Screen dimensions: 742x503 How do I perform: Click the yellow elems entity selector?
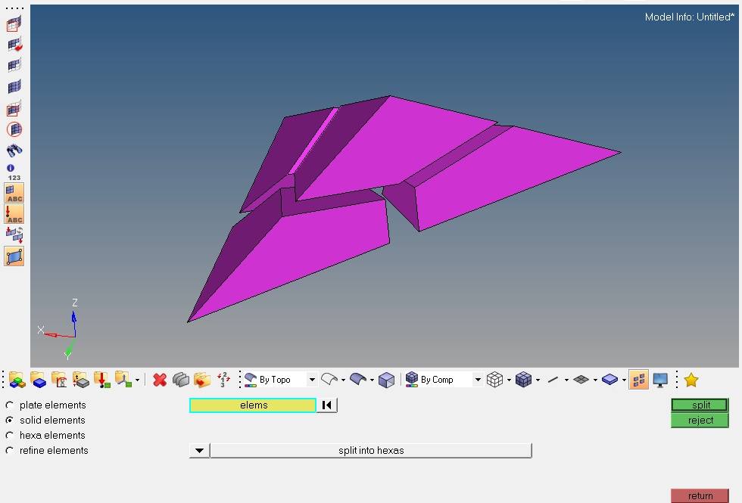[253, 405]
